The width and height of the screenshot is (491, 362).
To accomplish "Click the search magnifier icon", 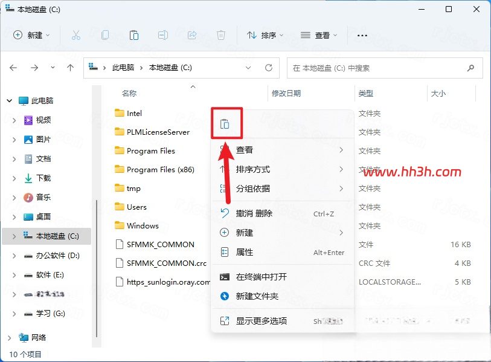I will pyautogui.click(x=470, y=68).
